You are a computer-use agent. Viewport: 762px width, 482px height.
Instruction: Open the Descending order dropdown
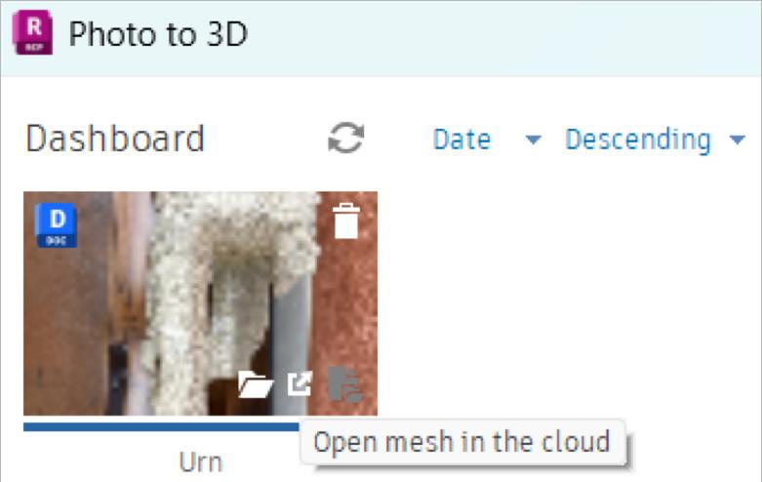638,140
